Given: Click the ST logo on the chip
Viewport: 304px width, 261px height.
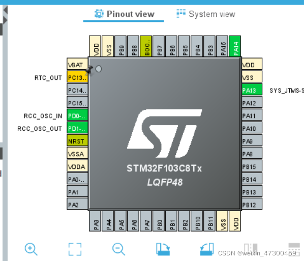Looking at the screenshot, I should 165,133.
